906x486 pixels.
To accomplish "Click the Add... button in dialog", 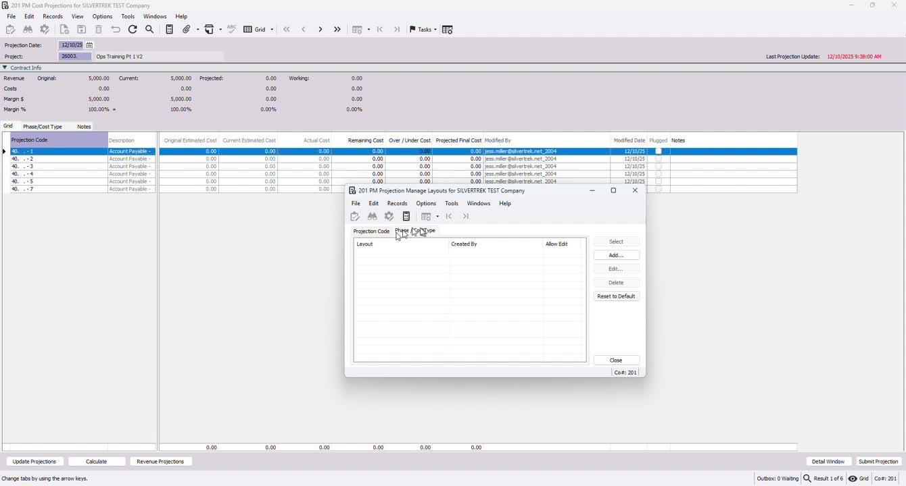I will [x=616, y=255].
